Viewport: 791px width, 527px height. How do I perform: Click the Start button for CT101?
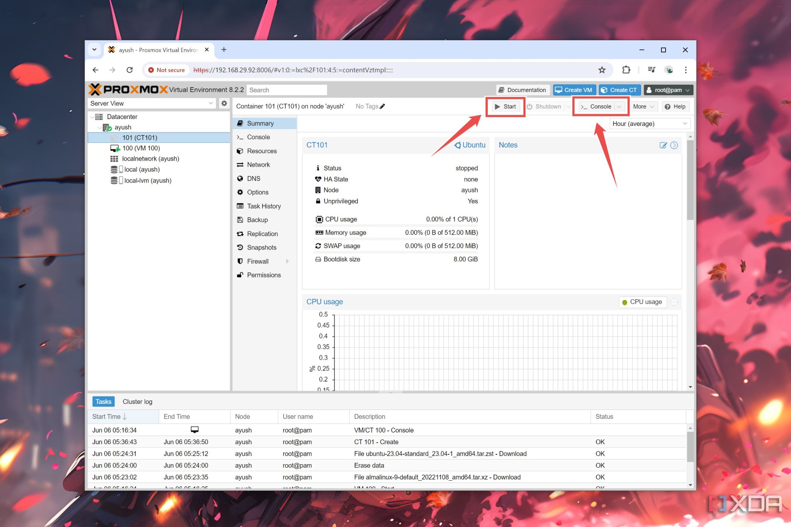pos(504,107)
